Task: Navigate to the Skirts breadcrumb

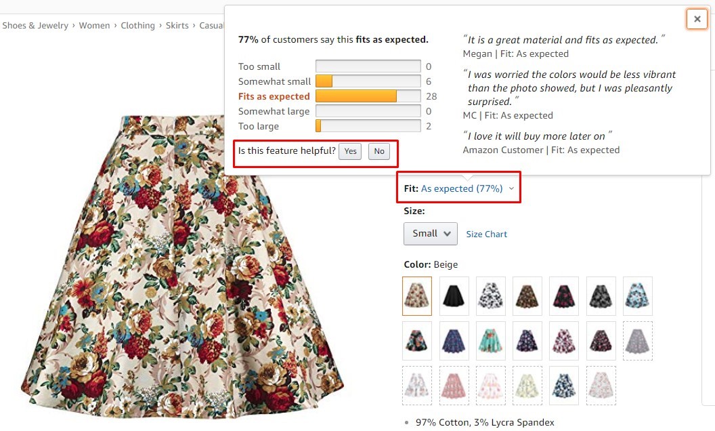Action: click(x=177, y=25)
